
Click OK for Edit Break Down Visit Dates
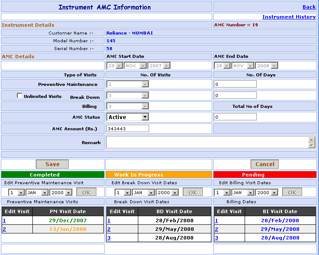(192, 192)
